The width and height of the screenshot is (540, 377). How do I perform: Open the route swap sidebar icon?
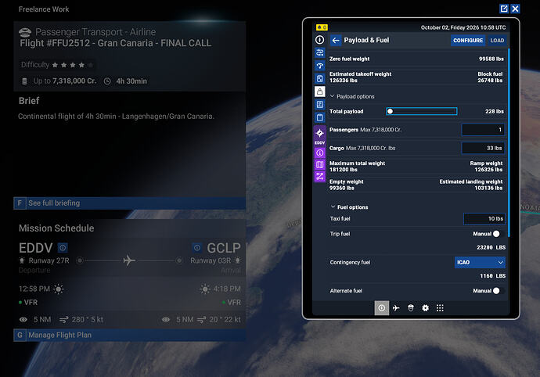coord(320,52)
